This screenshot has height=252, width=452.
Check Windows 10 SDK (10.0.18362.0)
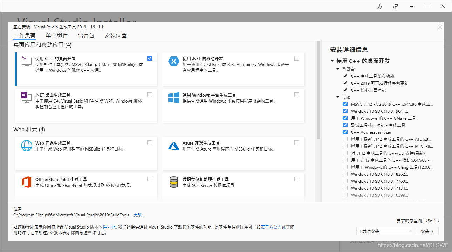(x=345, y=174)
